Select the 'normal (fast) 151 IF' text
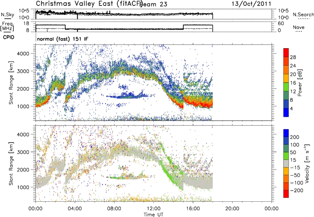 pyautogui.click(x=62, y=39)
